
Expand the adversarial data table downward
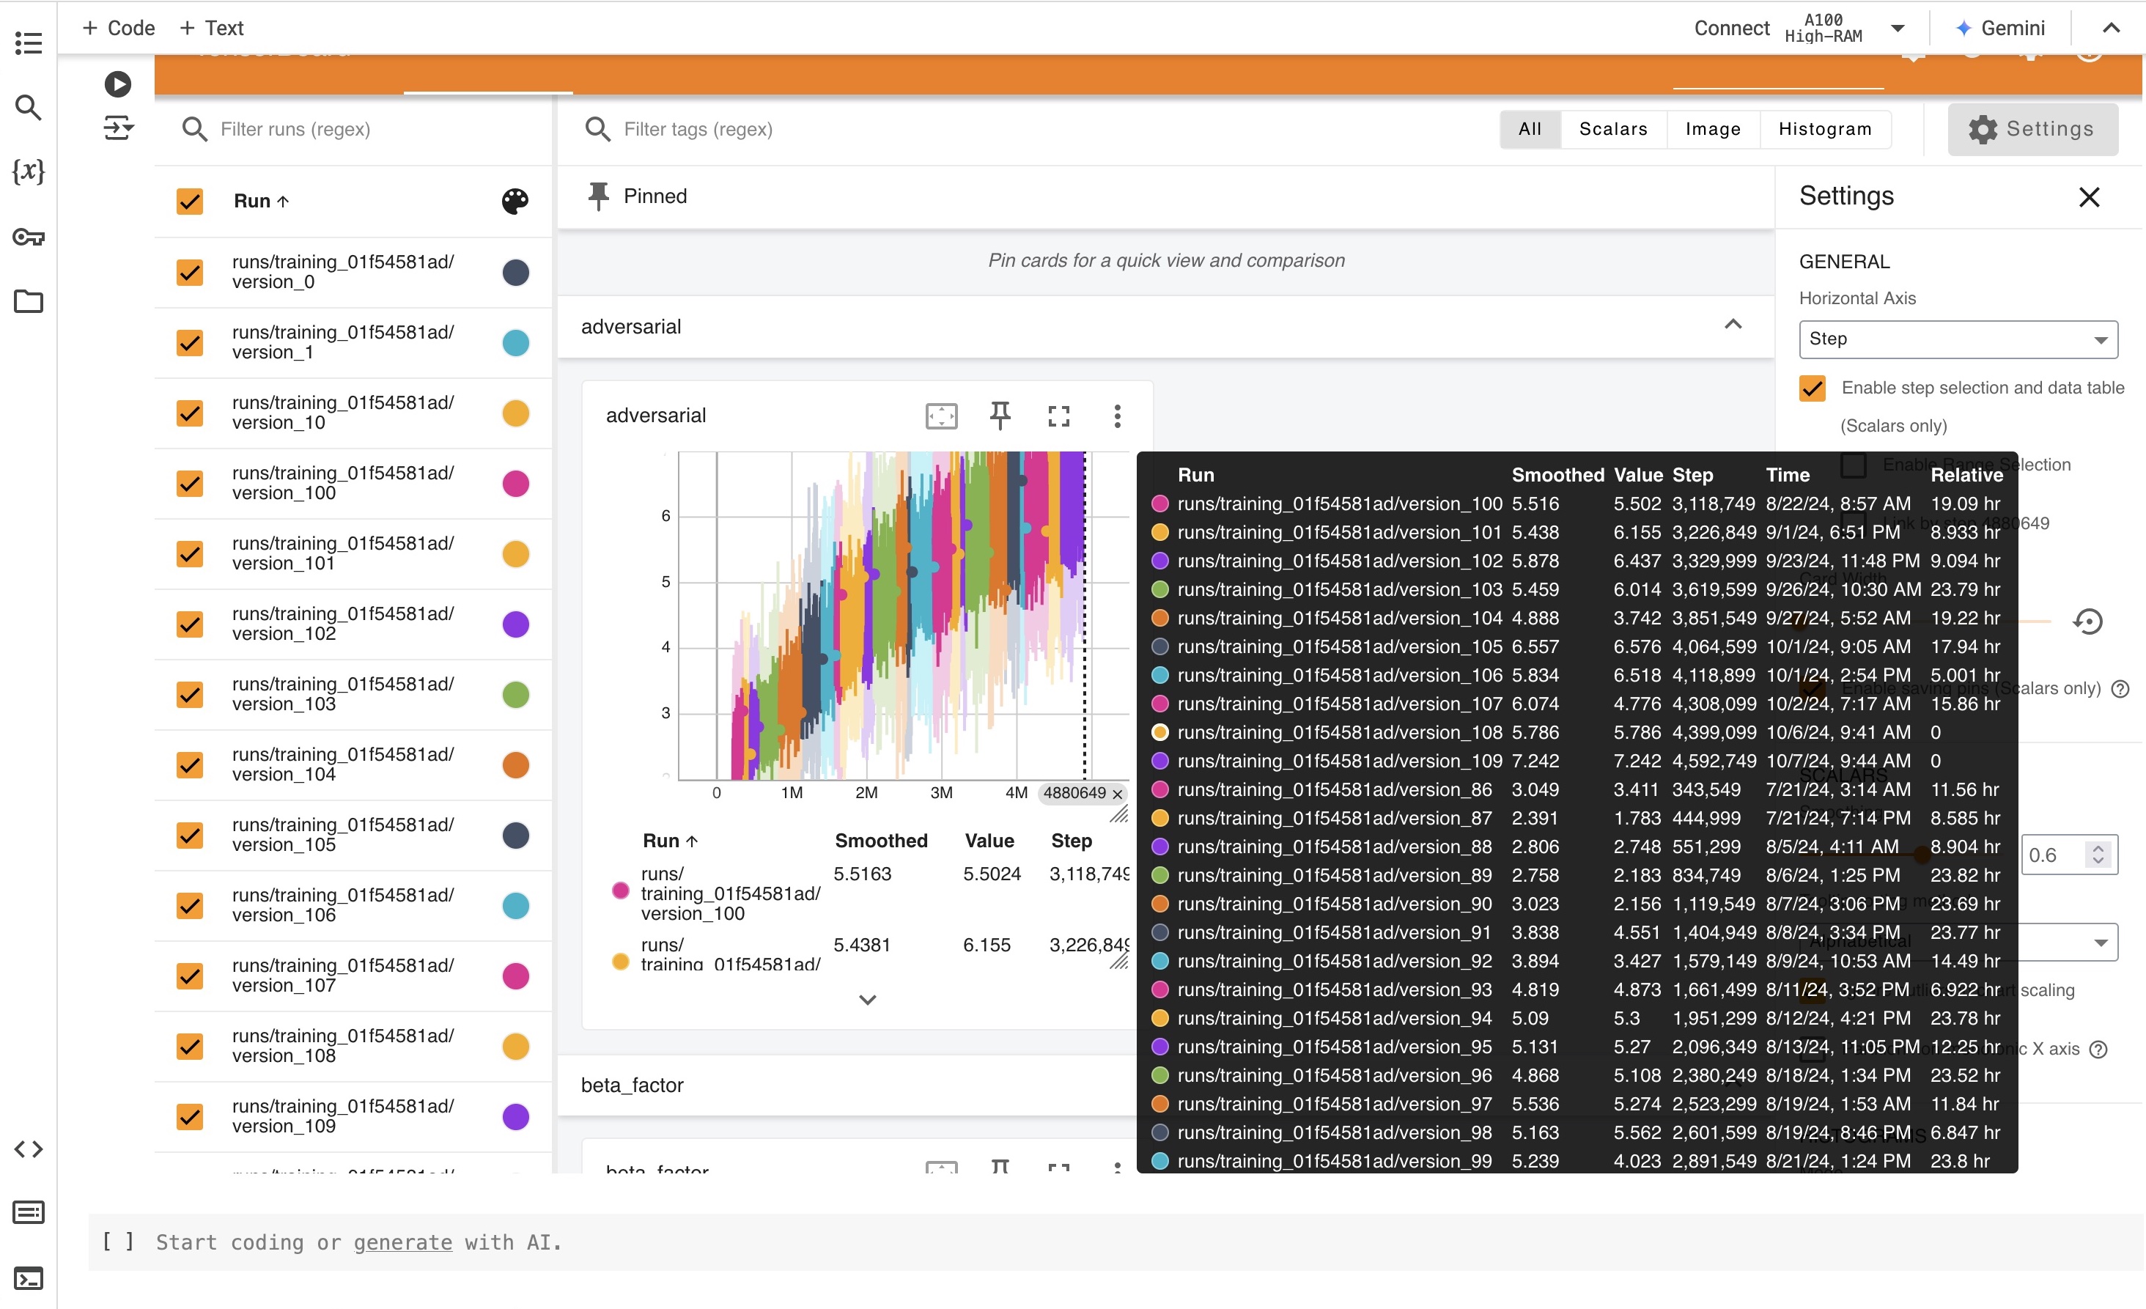point(866,1000)
